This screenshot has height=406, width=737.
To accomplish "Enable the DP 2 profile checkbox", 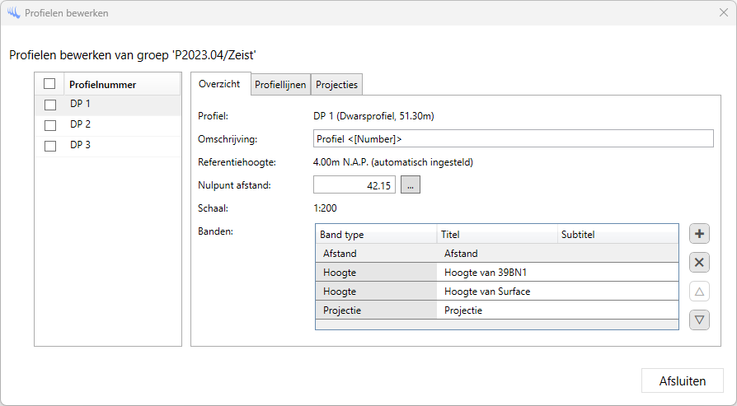I will pyautogui.click(x=50, y=125).
